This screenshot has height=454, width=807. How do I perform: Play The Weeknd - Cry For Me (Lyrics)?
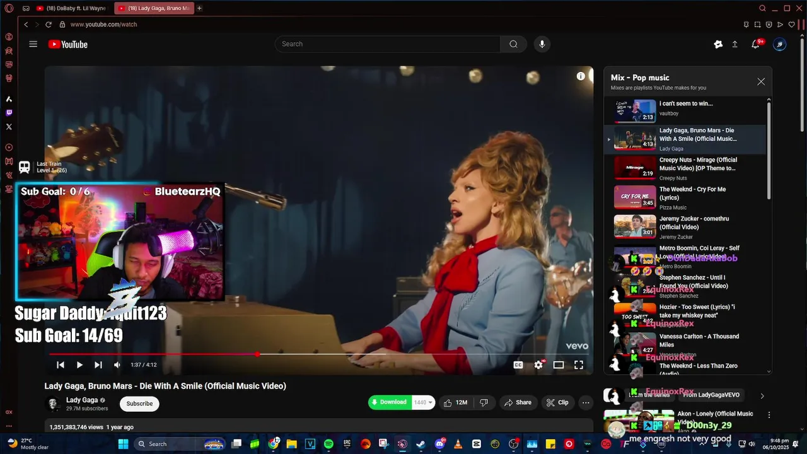(x=686, y=198)
